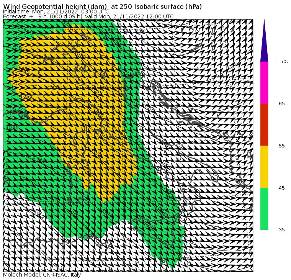Click the colorbar label 55.
Image resolution: width=291 pixels, height=280 pixels.
coord(283,146)
